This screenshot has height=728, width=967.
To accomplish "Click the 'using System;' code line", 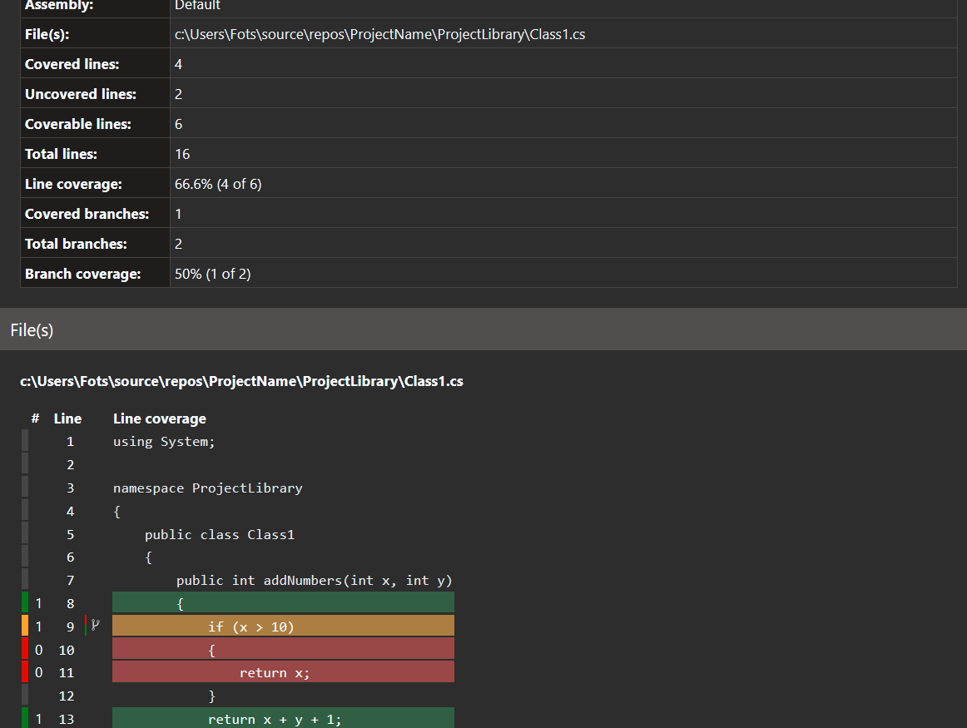I will pos(163,442).
